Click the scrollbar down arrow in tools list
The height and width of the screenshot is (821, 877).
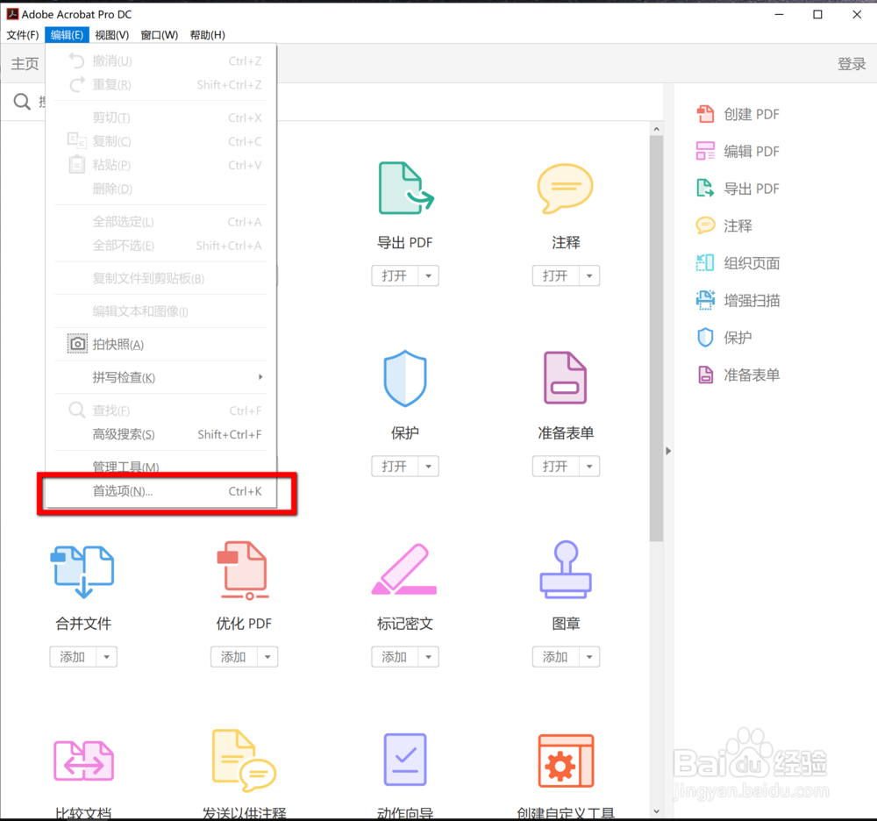[656, 811]
